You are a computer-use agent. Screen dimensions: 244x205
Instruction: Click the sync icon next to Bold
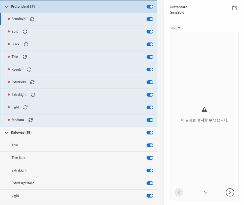(x=25, y=32)
